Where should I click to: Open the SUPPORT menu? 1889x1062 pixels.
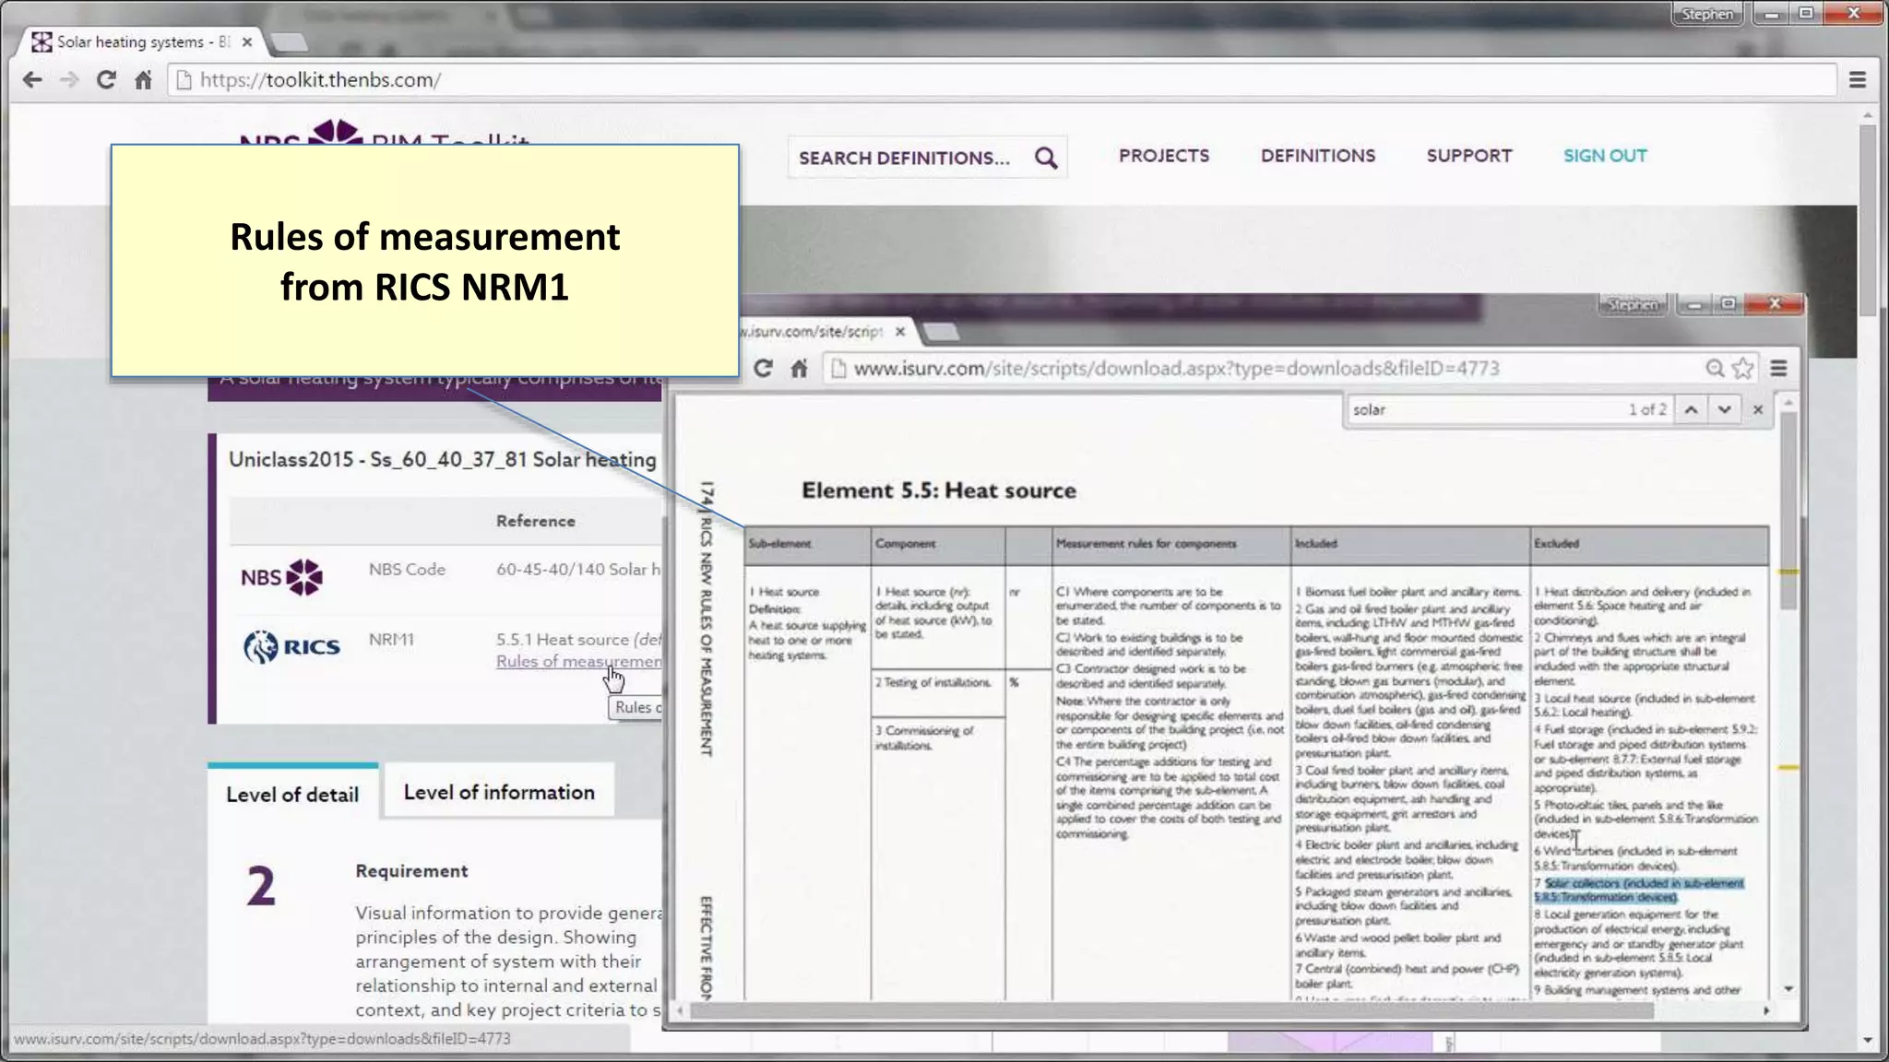1469,156
